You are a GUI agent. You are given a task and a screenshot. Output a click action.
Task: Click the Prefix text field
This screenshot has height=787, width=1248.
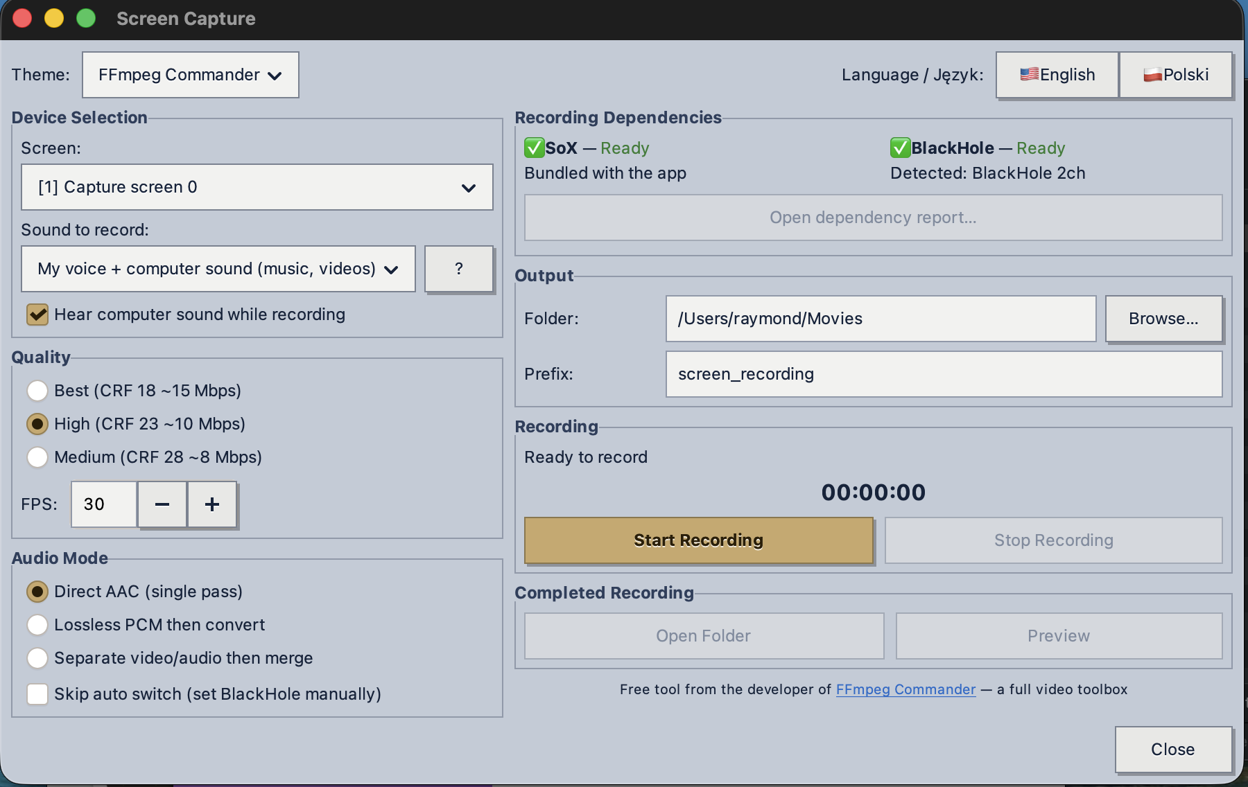[x=944, y=374]
